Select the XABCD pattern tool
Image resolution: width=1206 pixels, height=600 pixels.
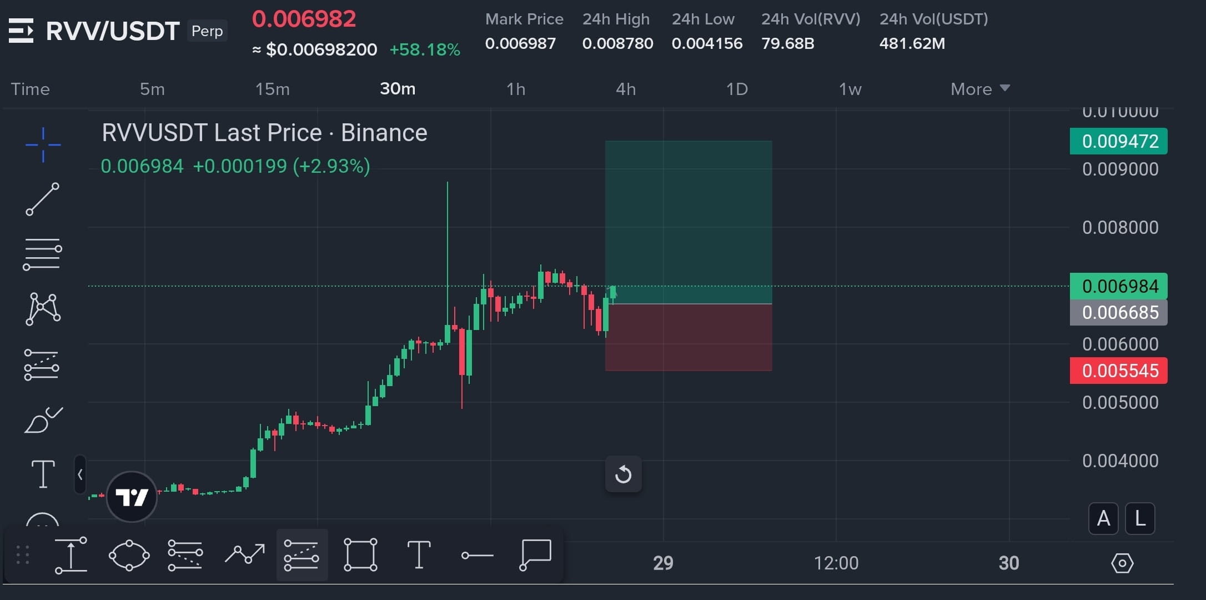(43, 309)
